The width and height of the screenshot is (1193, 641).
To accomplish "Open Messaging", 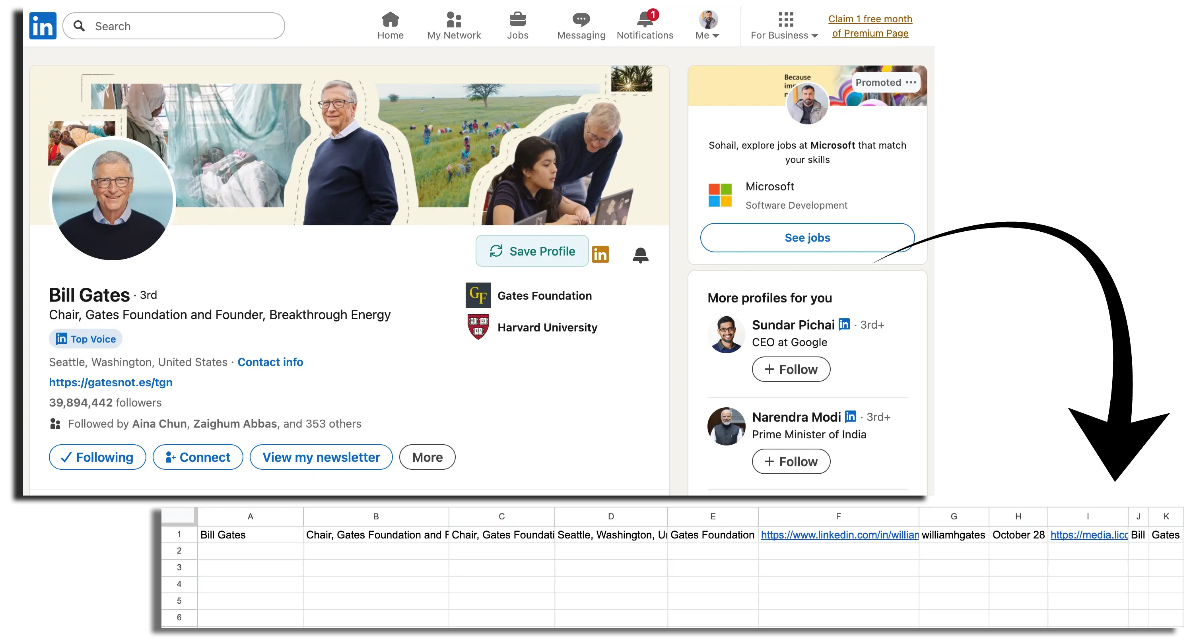I will [580, 21].
